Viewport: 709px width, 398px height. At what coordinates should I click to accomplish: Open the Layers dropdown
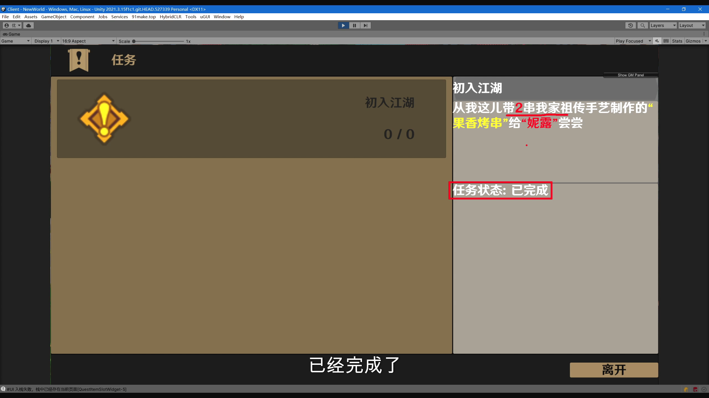663,25
